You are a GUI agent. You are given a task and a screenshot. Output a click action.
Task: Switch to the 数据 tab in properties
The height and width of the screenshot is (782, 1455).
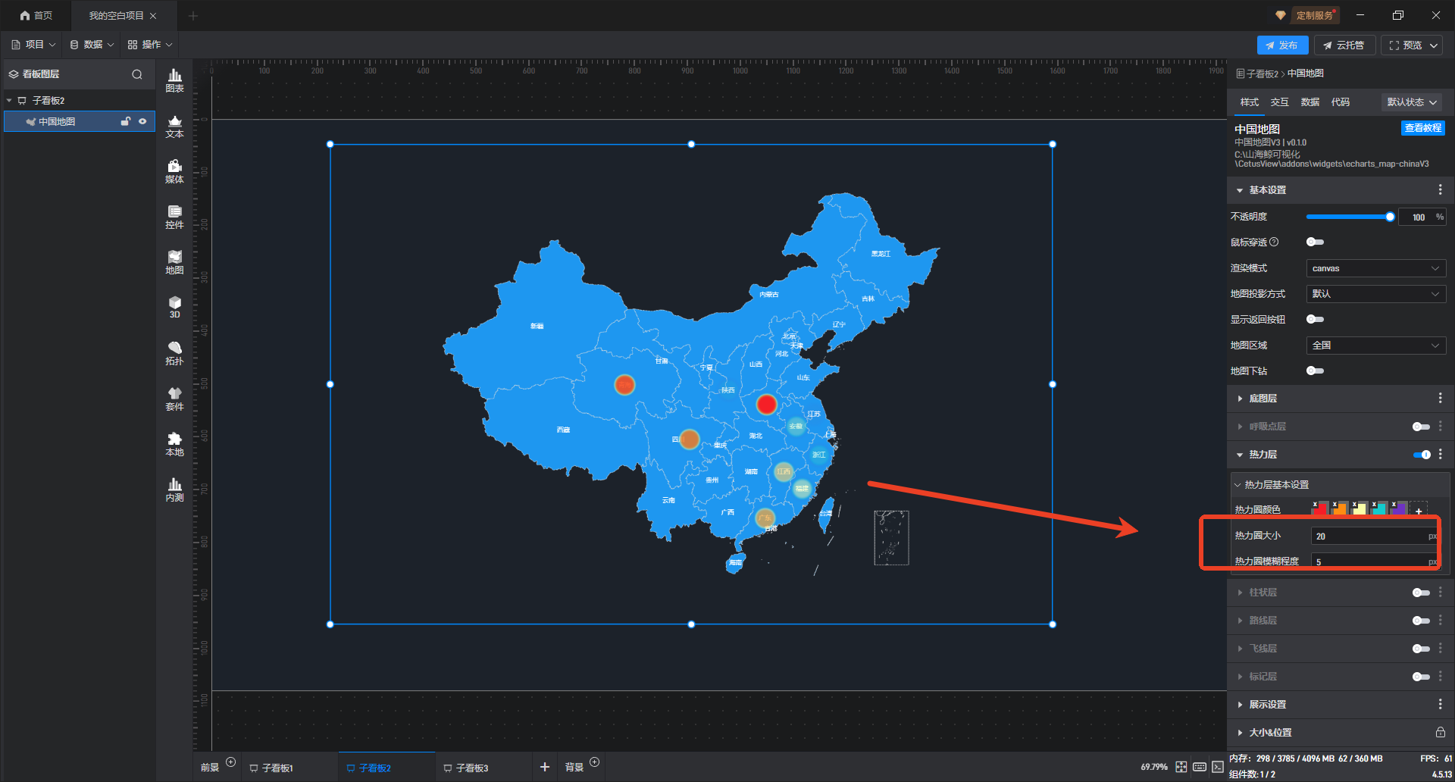click(1309, 102)
